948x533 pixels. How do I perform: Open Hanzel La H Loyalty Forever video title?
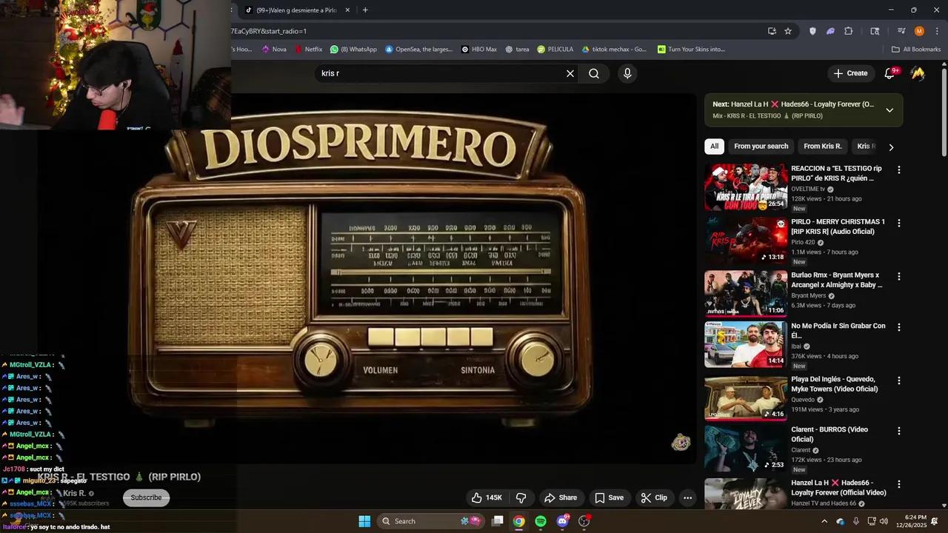click(x=838, y=488)
